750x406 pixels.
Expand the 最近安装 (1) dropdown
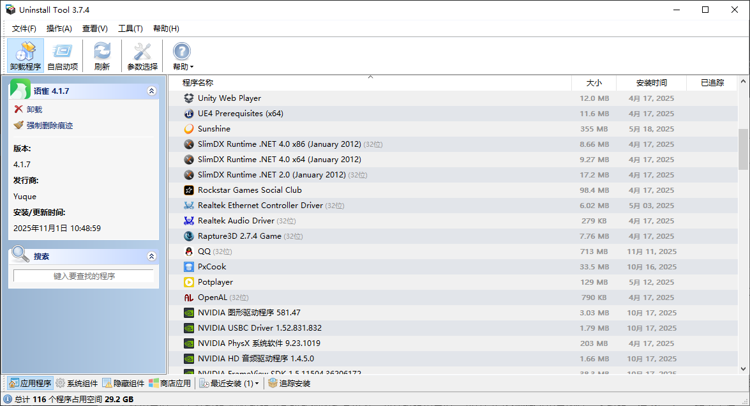click(x=257, y=384)
